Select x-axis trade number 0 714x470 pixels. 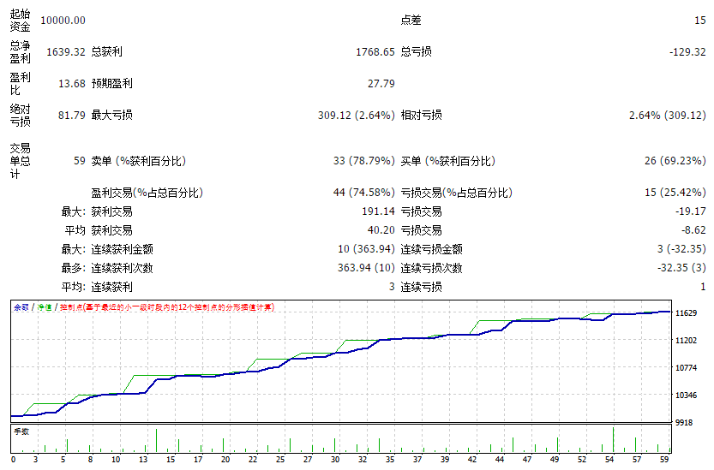click(x=13, y=460)
